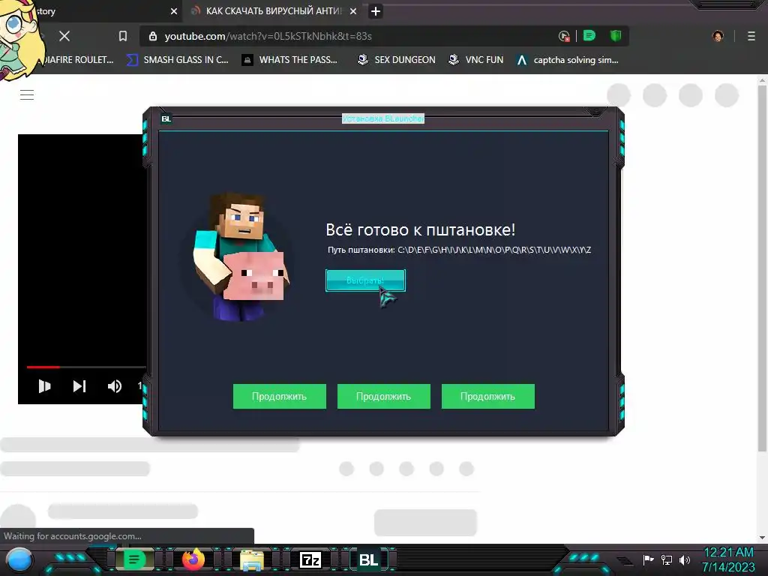Open a new browser tab
Viewport: 768px width, 576px height.
tap(376, 11)
